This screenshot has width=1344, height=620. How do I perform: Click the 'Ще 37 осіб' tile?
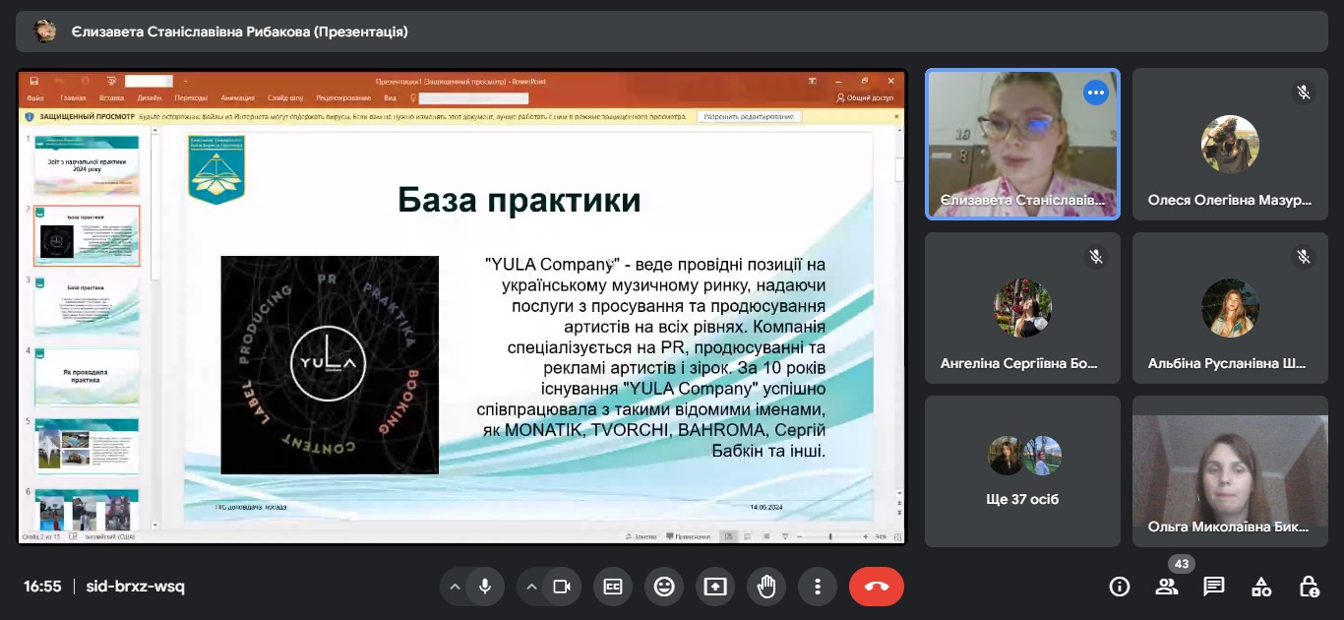coord(1022,471)
